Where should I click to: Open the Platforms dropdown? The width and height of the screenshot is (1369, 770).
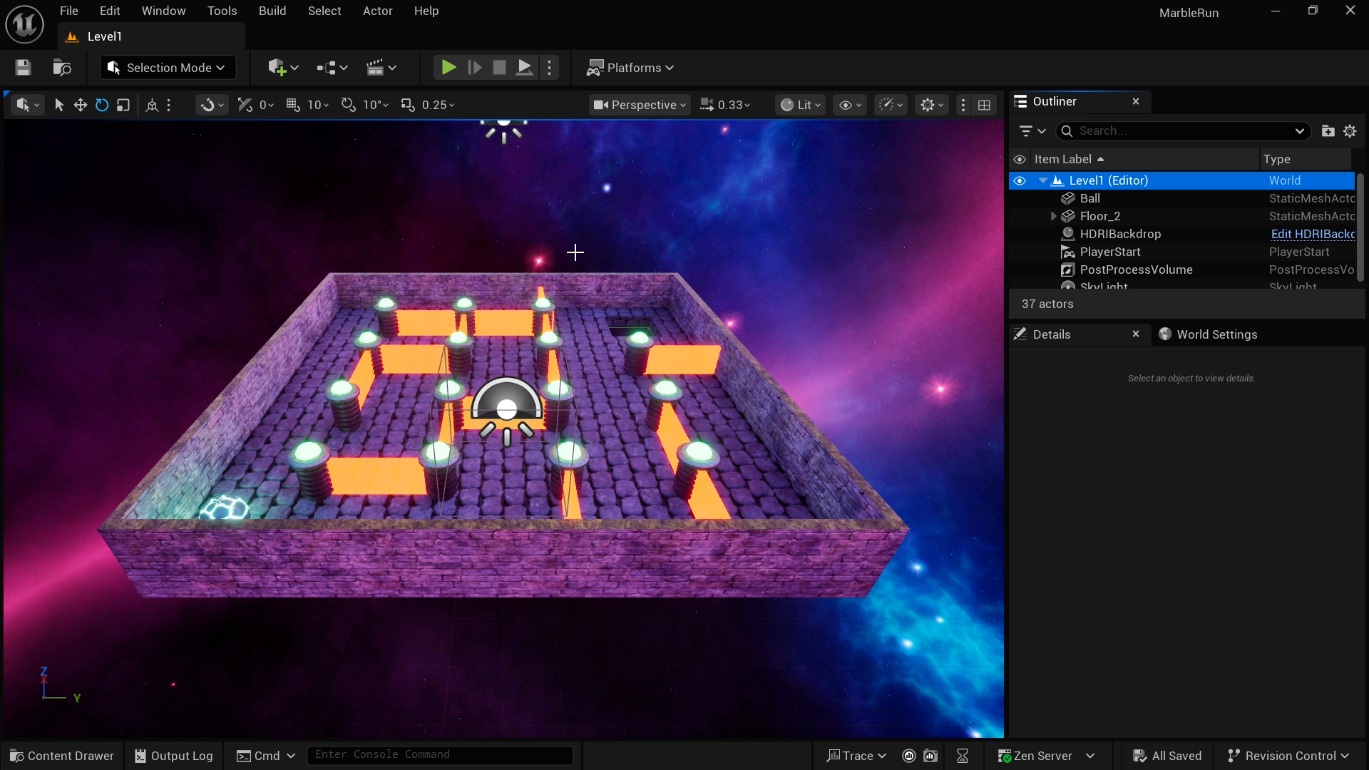click(630, 68)
